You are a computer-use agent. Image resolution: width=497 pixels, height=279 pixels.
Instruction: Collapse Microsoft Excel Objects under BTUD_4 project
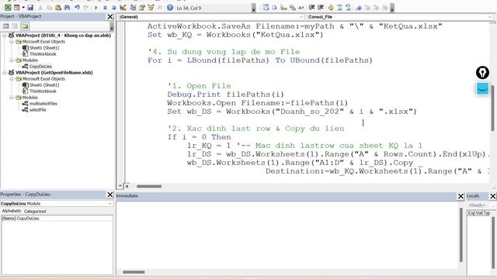click(x=12, y=42)
